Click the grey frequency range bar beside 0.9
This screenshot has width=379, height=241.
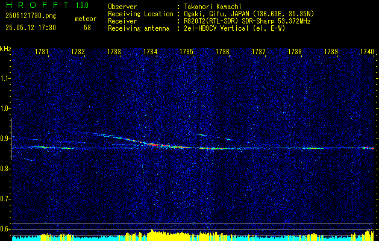pyautogui.click(x=11, y=139)
